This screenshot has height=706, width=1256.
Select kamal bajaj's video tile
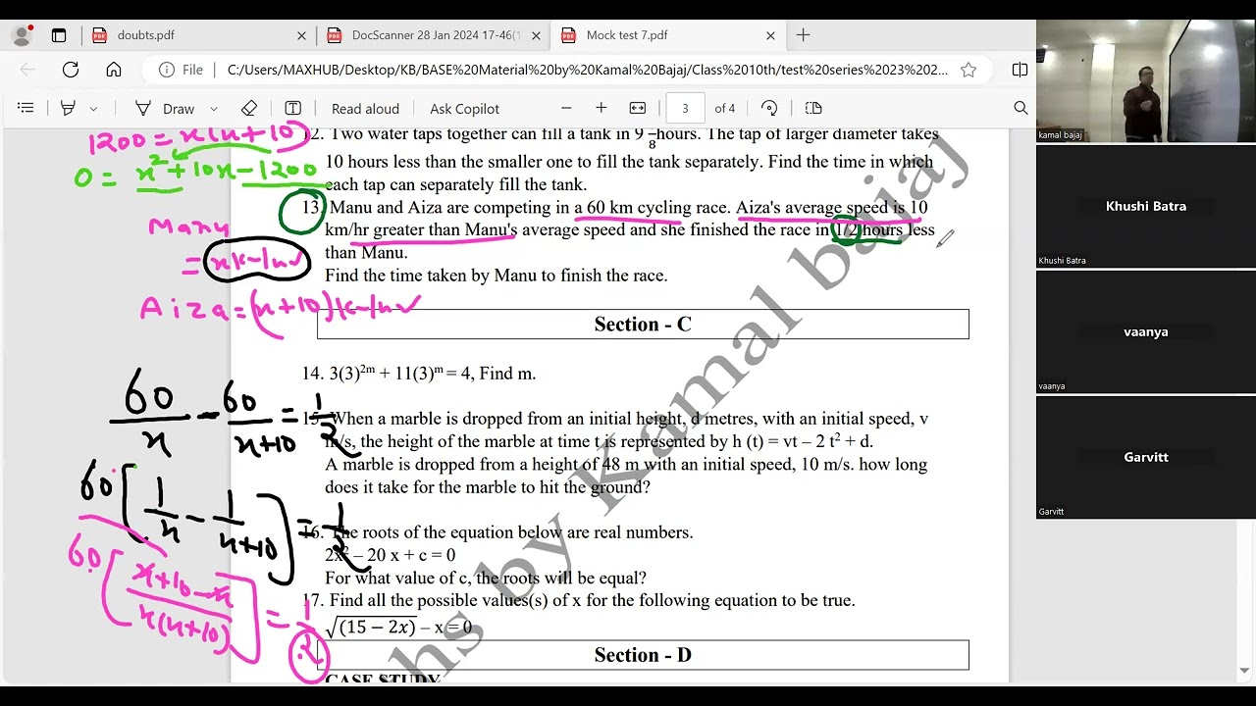pyautogui.click(x=1146, y=80)
